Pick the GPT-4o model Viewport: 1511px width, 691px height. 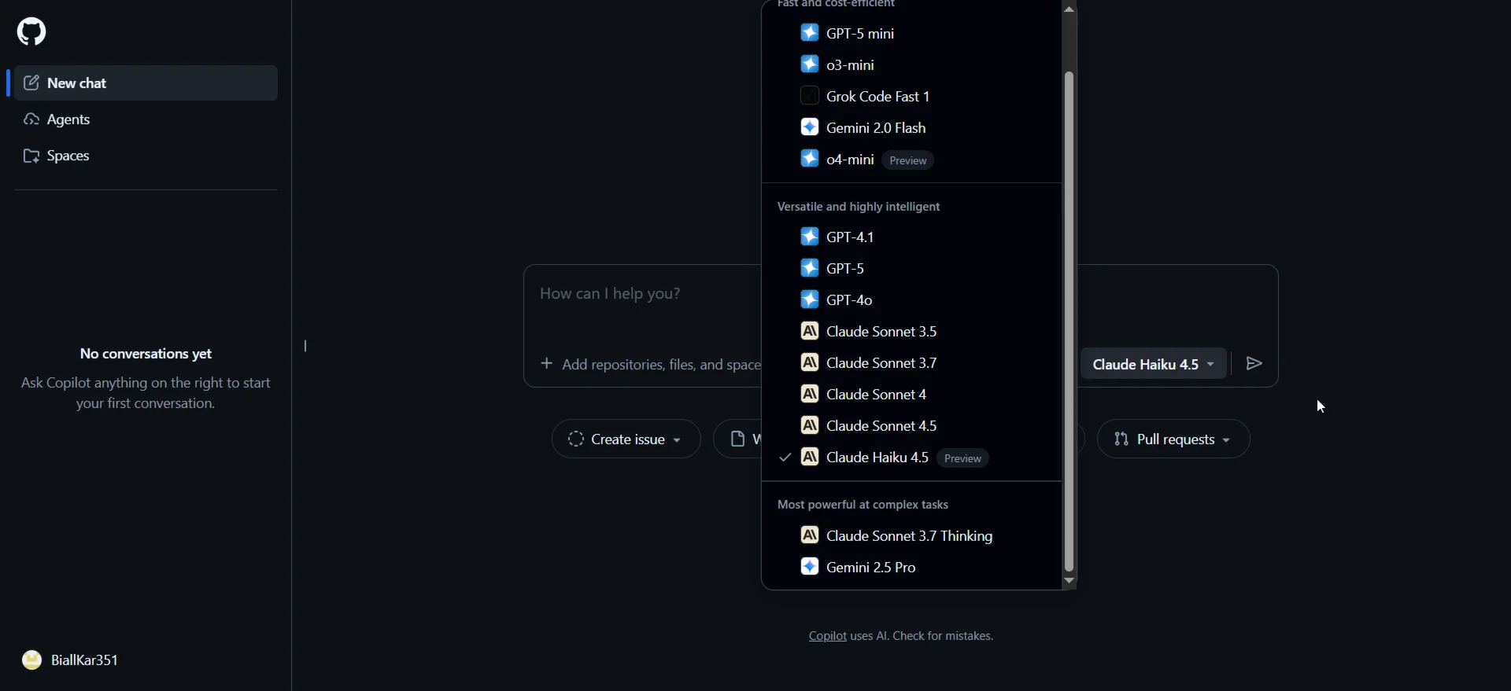pos(911,300)
